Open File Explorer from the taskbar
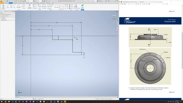 point(9,102)
